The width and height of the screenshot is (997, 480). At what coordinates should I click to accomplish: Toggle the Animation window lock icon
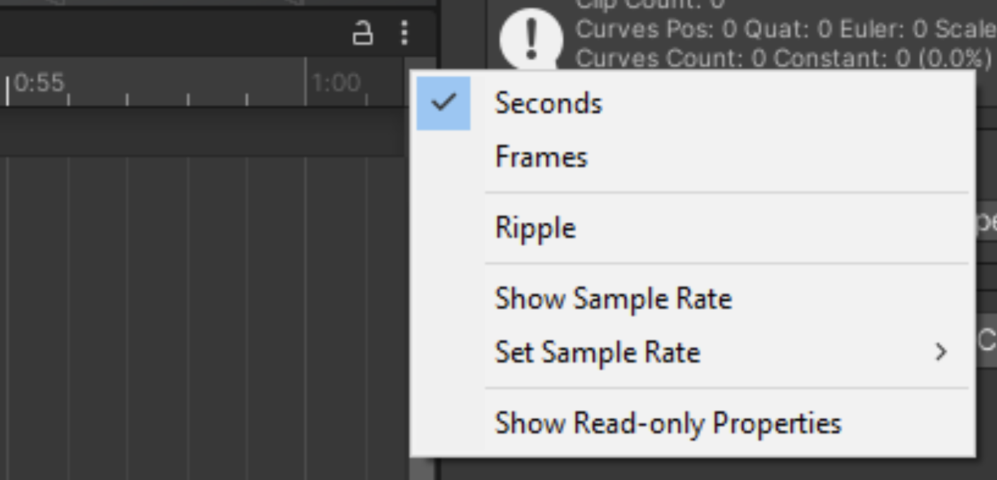(x=363, y=33)
